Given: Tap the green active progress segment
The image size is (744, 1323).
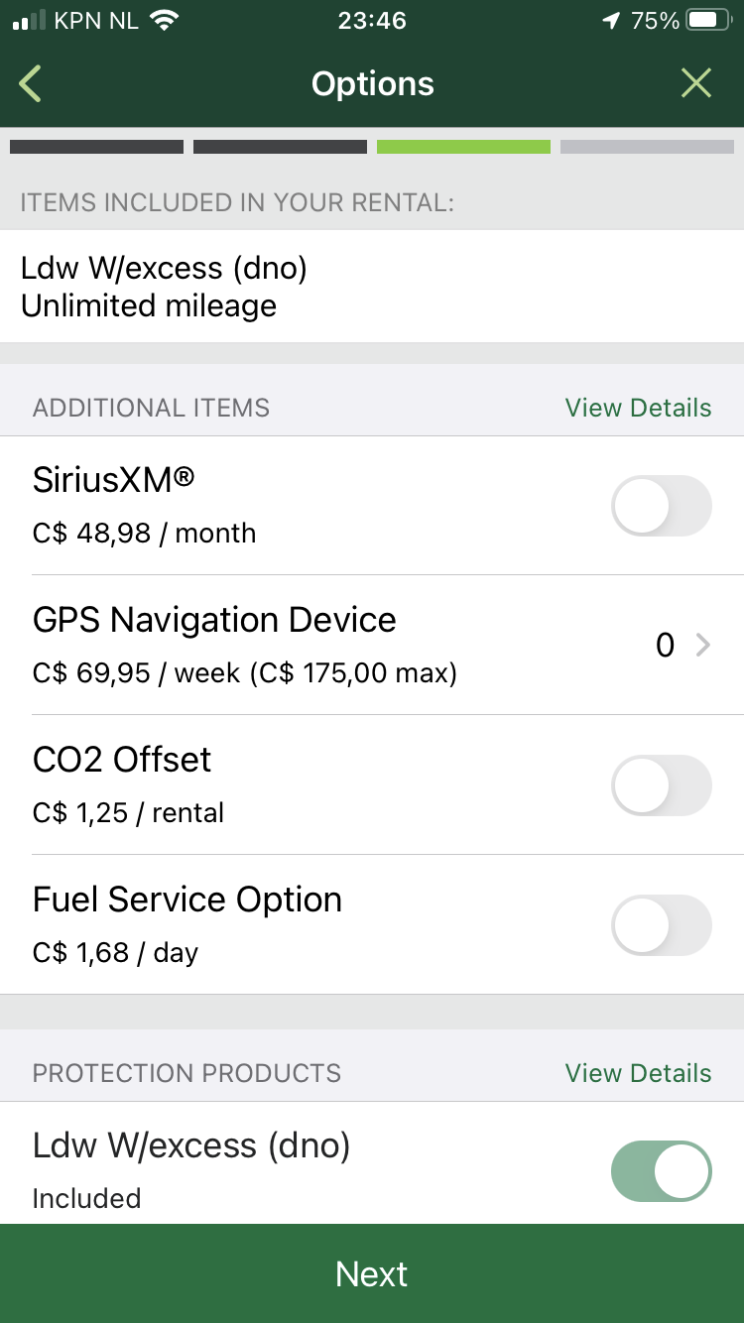Looking at the screenshot, I should 463,147.
